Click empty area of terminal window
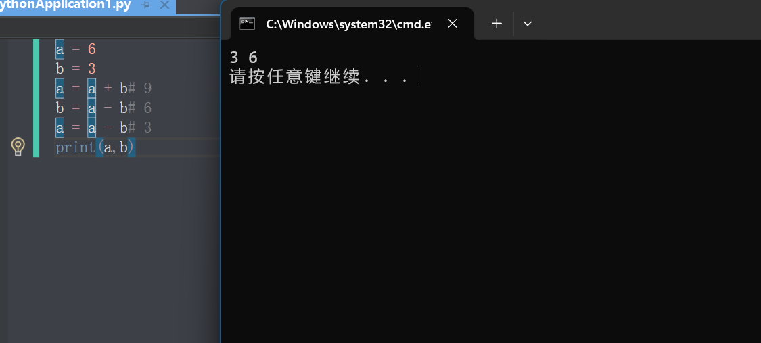This screenshot has height=343, width=761. (490, 219)
